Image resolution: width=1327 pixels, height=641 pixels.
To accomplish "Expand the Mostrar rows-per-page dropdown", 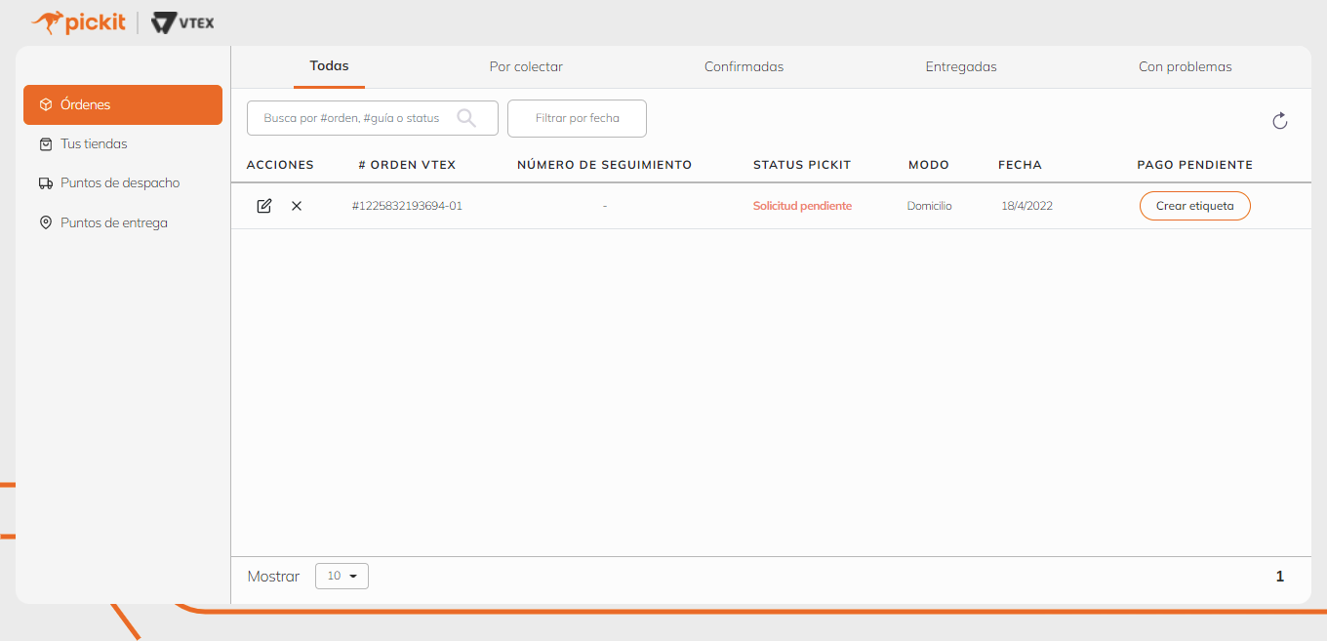I will (342, 577).
